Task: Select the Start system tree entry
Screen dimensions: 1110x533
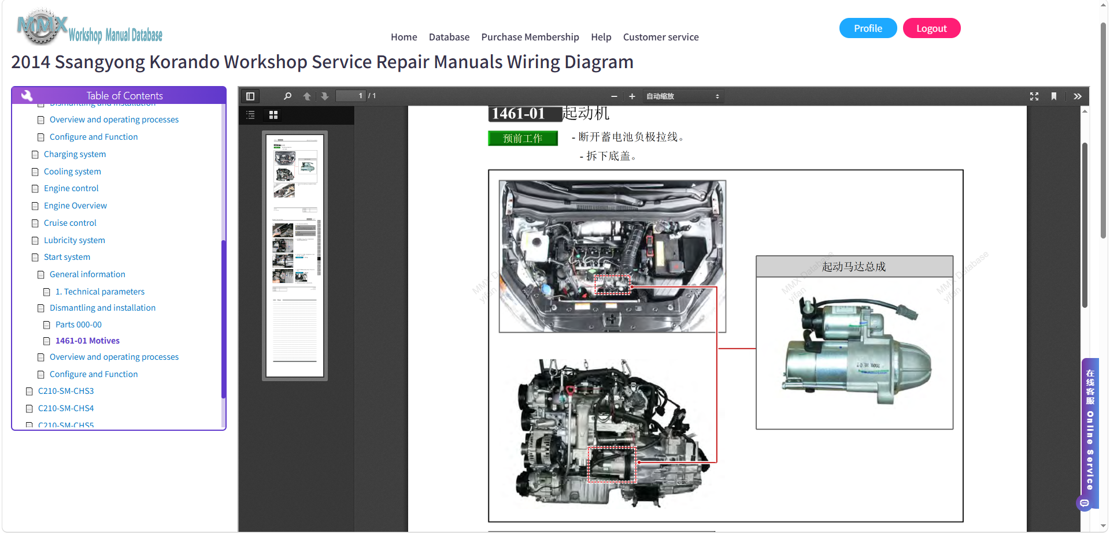Action: [67, 257]
